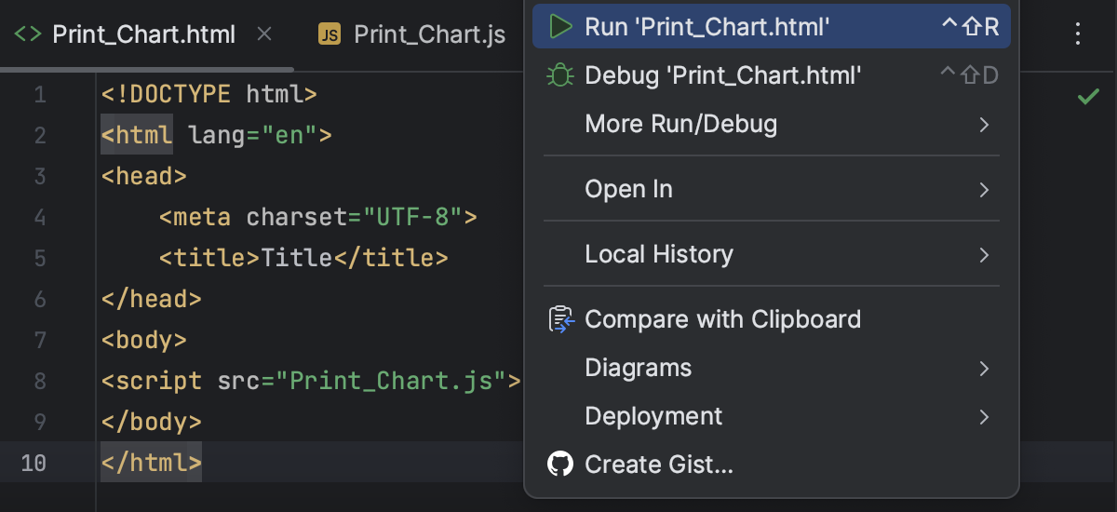Click the Debug bug icon
Screen dimensions: 1117x512
coord(560,75)
